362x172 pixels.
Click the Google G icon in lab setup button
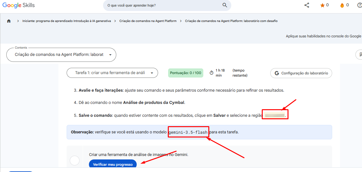click(x=277, y=73)
